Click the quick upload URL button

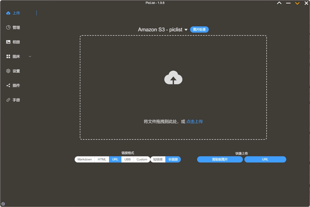coord(265,159)
